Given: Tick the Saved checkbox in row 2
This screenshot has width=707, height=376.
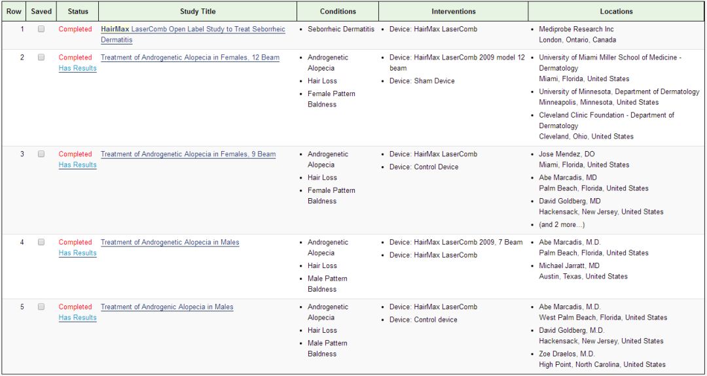Looking at the screenshot, I should coord(41,58).
